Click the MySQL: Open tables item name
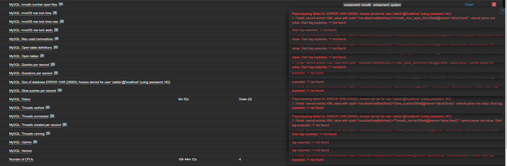This screenshot has width=507, height=166. click(x=24, y=56)
